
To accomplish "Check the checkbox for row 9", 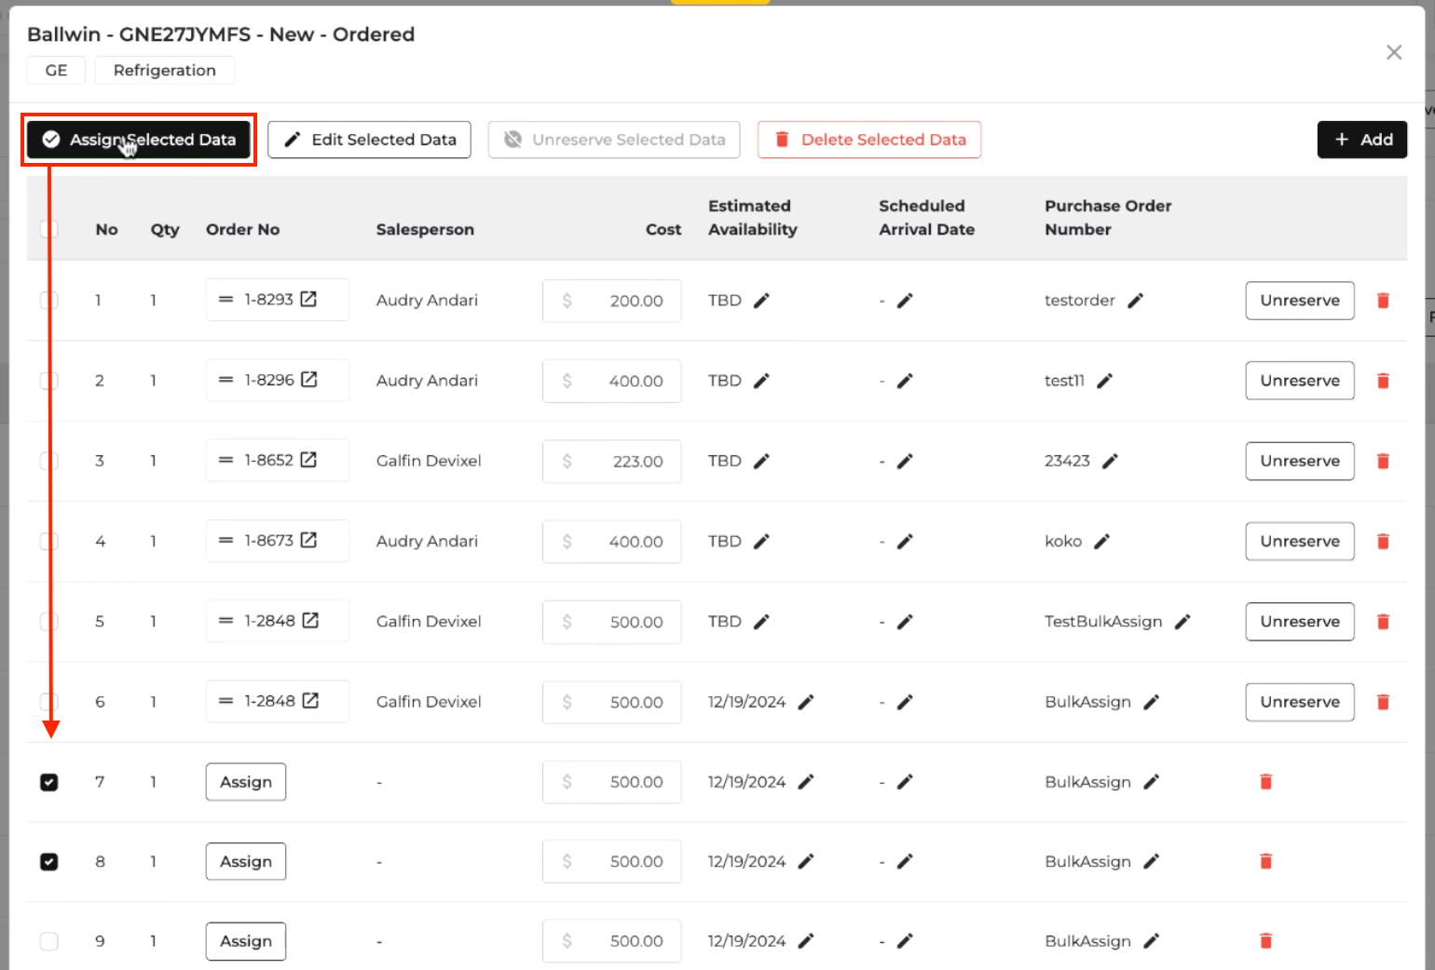I will 49,941.
